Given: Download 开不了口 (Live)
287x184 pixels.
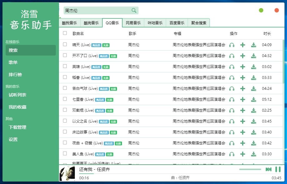Looking at the screenshot, I should click(x=254, y=56).
